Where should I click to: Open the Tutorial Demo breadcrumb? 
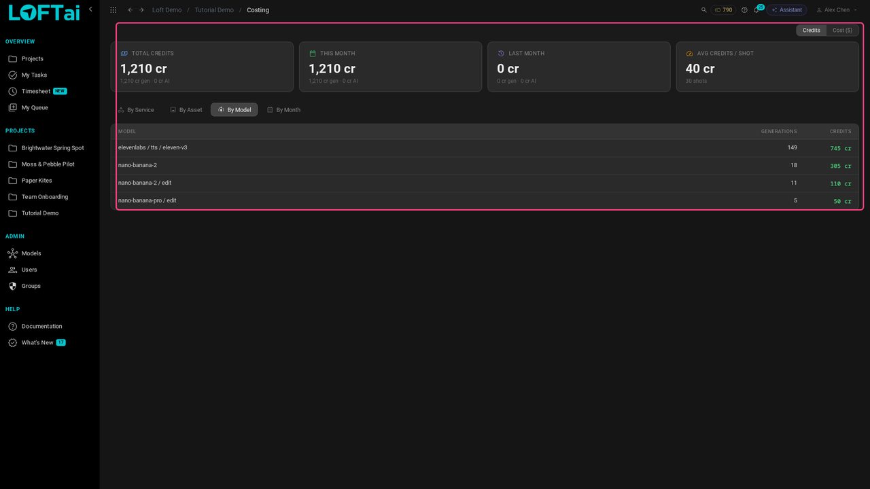coord(214,10)
